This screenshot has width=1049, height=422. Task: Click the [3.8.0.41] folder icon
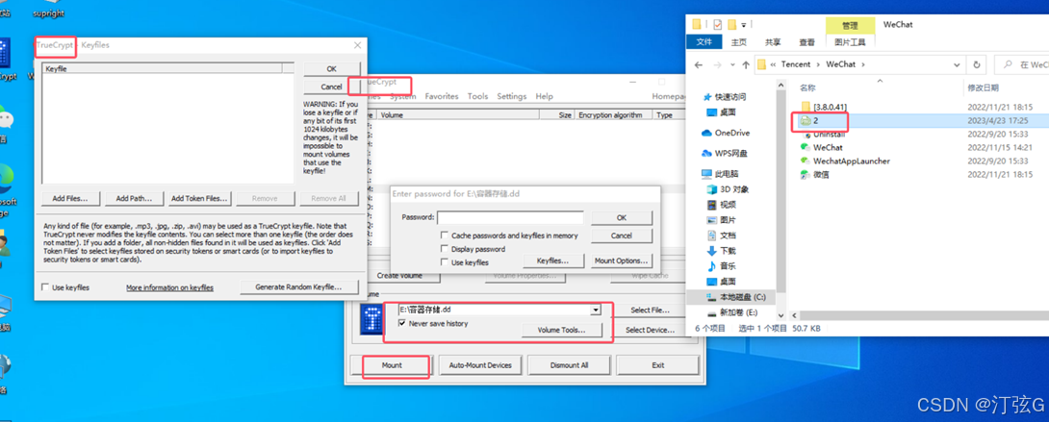[806, 106]
